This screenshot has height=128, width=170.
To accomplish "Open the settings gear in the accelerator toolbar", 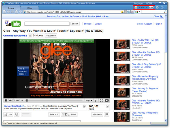I will [x=157, y=7].
